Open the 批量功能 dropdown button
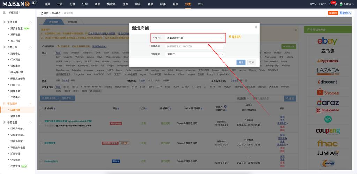Screen dimensions: 357x174 point(50,98)
